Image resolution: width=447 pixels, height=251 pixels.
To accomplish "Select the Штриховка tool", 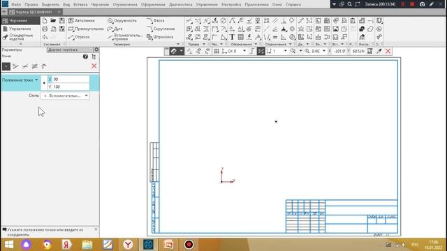I will click(160, 37).
